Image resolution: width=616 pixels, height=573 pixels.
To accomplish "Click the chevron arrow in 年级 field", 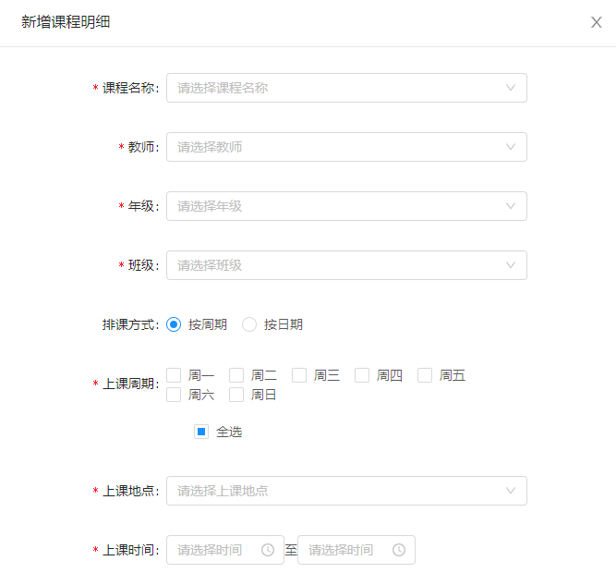I will 511,206.
